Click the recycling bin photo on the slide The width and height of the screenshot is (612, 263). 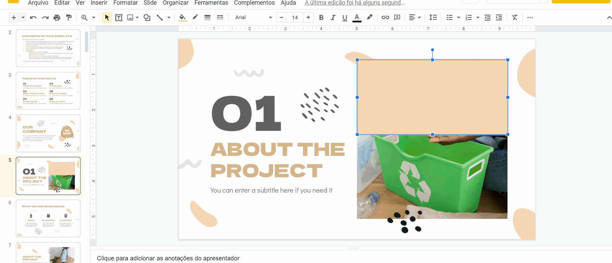tap(432, 177)
